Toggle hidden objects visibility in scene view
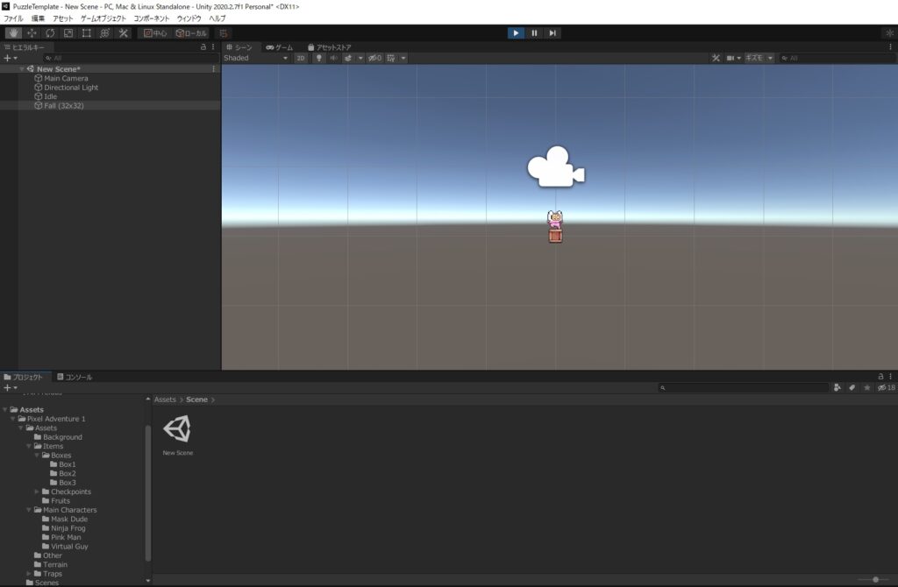The image size is (898, 587). pos(374,58)
